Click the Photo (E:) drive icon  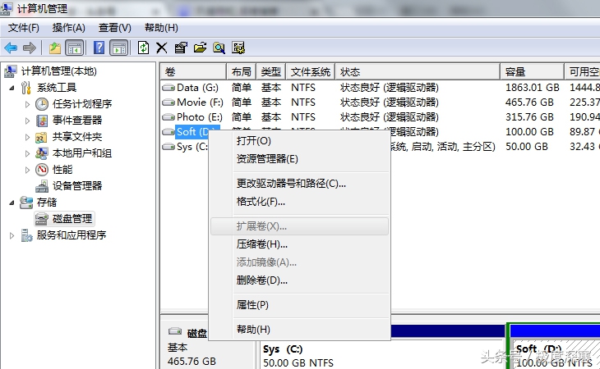[x=168, y=117]
